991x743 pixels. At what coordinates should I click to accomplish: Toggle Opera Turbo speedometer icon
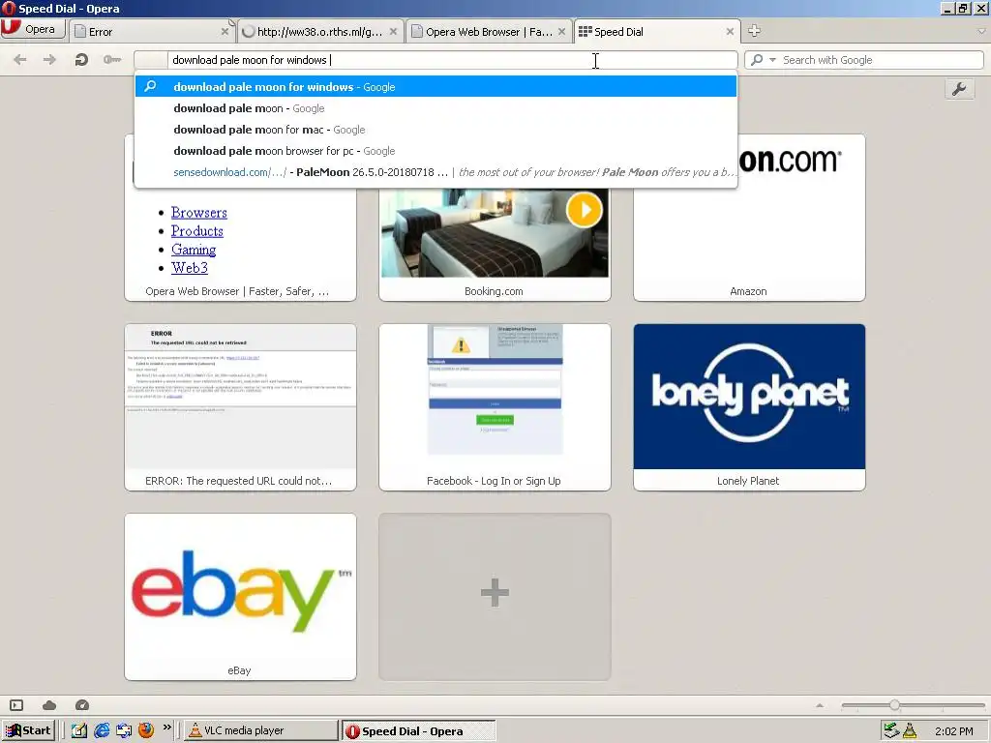82,705
